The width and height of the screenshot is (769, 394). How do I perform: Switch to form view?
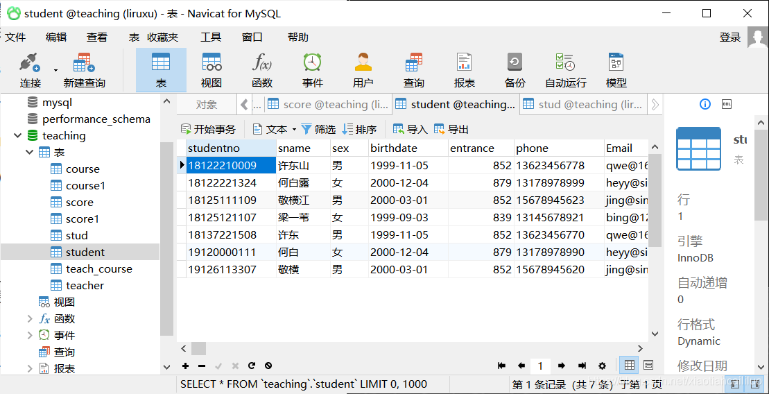coord(648,365)
